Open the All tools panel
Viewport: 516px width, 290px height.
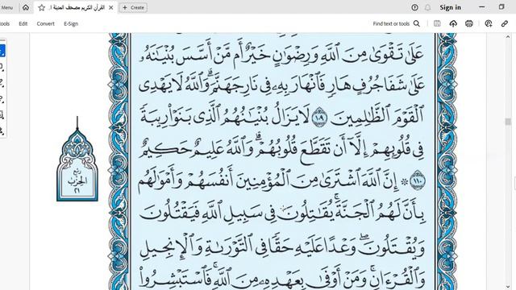coord(5,23)
